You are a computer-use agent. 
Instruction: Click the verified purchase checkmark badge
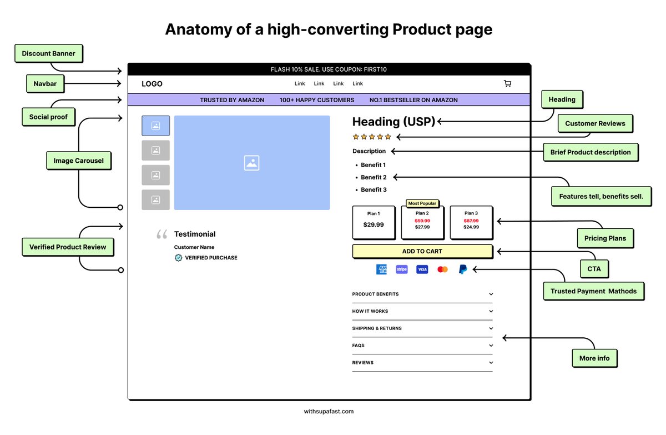tap(178, 258)
